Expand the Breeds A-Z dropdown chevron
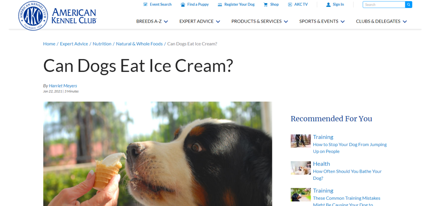 166,21
